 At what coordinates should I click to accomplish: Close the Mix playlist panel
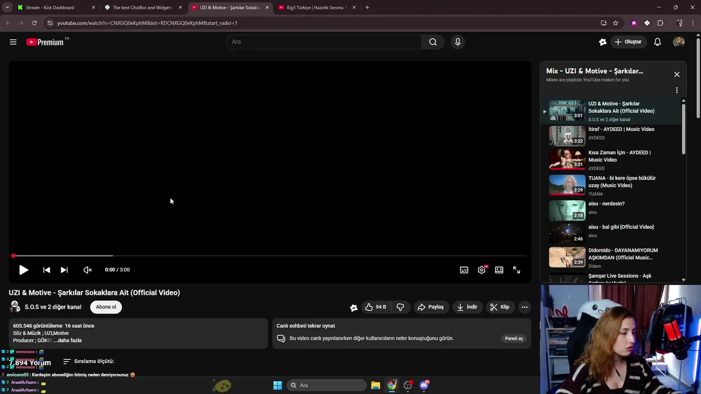(x=677, y=74)
